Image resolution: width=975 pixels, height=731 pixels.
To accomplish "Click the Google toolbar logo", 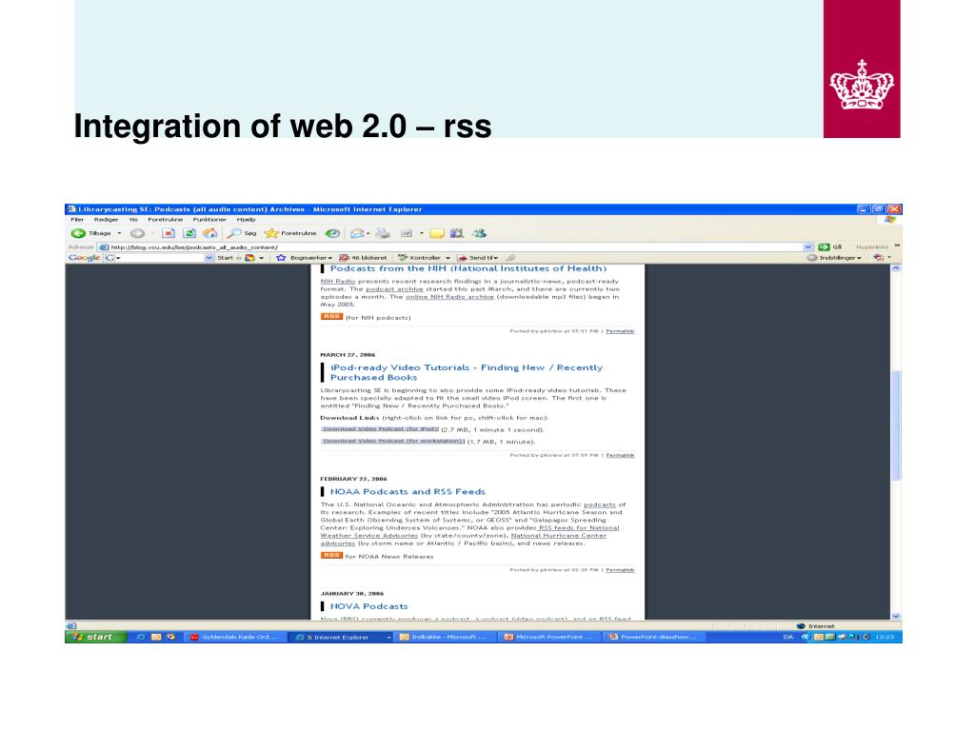I will pyautogui.click(x=84, y=258).
